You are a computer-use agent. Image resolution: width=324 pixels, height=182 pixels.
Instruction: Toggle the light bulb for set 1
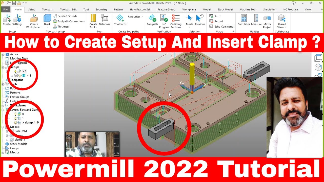pyautogui.click(x=15, y=118)
